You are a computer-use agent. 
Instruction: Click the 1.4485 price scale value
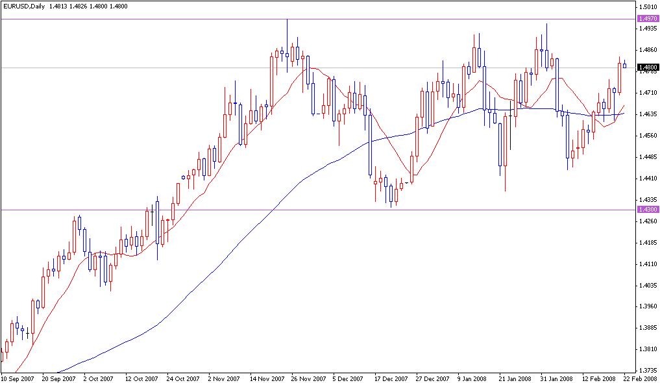point(648,157)
